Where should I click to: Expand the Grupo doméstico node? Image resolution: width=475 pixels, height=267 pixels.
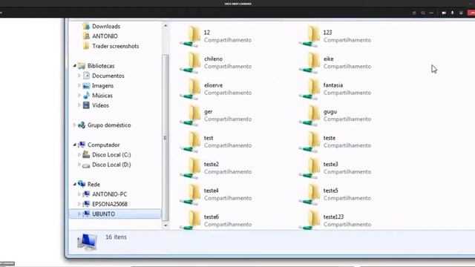[74, 125]
